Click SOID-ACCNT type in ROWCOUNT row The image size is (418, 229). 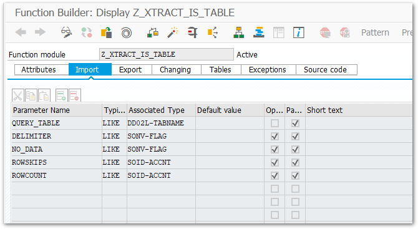coord(162,175)
